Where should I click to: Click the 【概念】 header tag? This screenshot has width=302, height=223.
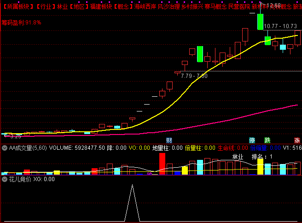pos(123,7)
